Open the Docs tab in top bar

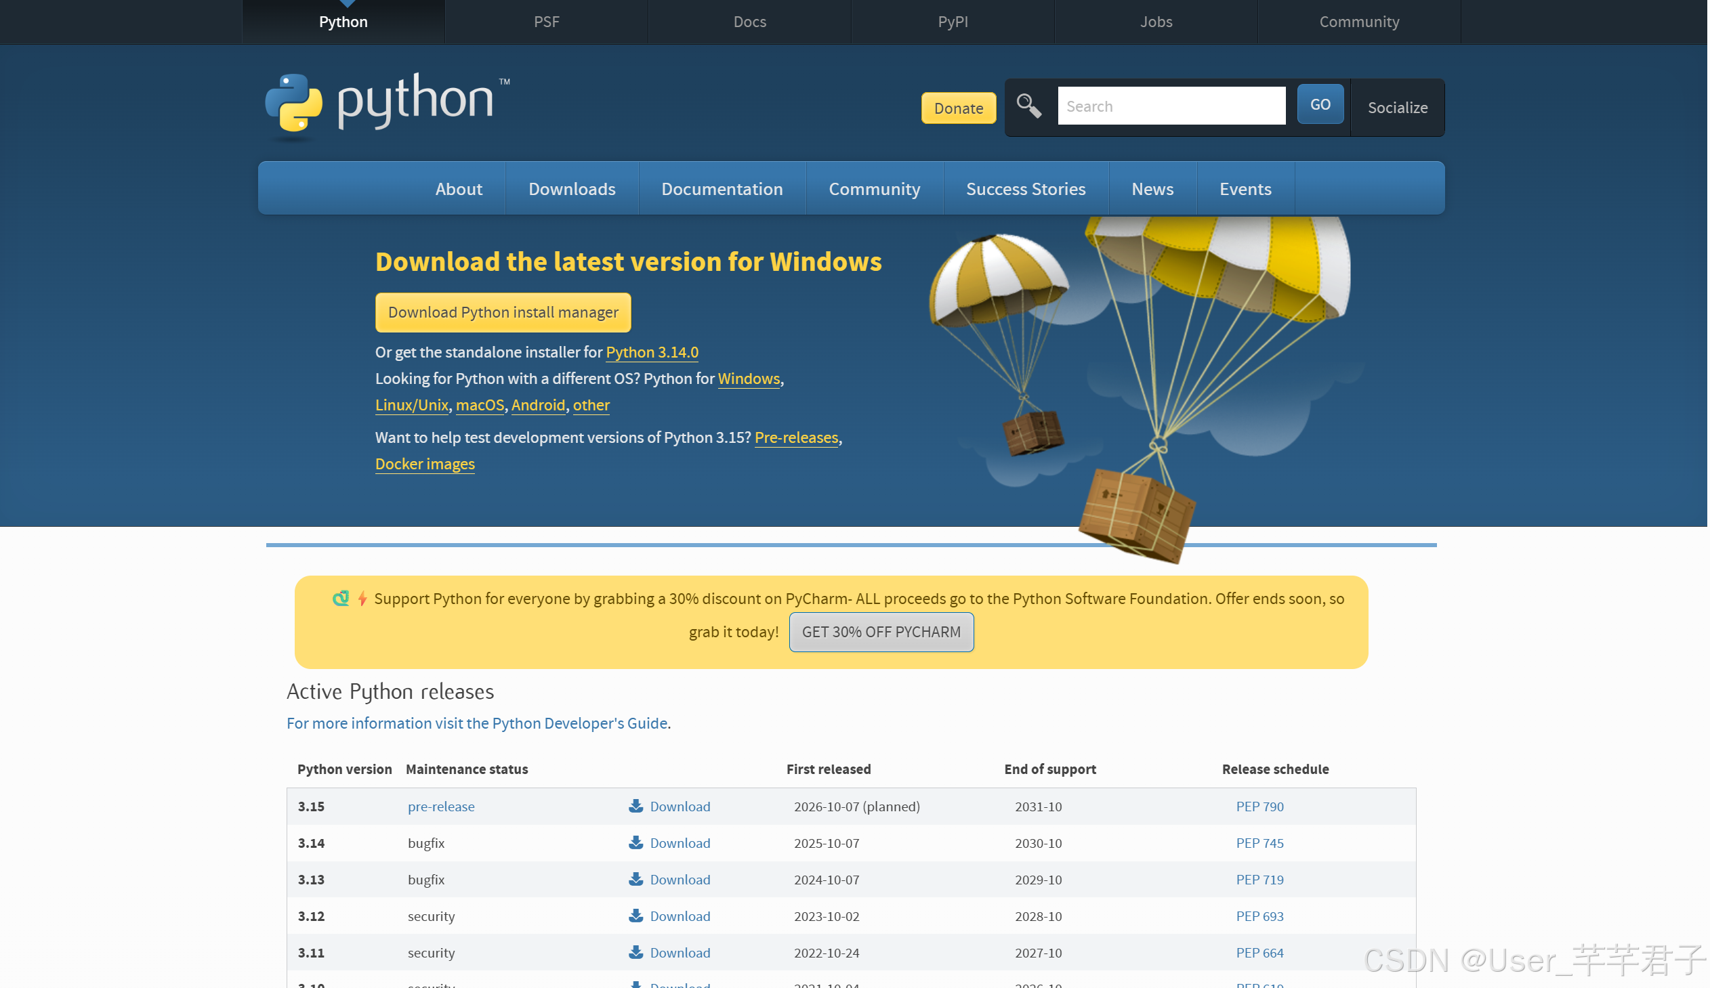(x=750, y=22)
